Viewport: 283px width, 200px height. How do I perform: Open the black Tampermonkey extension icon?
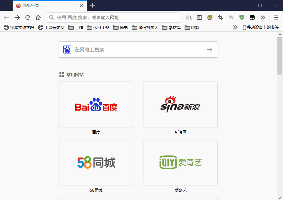coord(252,17)
